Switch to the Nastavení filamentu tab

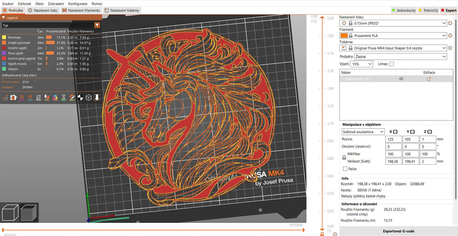pos(81,10)
